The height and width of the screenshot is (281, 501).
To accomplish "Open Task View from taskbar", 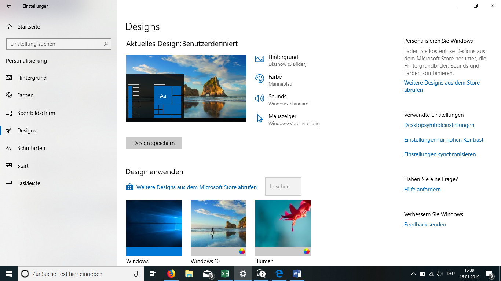I will click(153, 274).
